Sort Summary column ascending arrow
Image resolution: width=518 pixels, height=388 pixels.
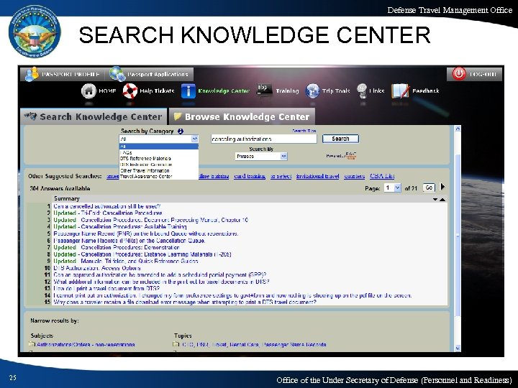point(442,199)
